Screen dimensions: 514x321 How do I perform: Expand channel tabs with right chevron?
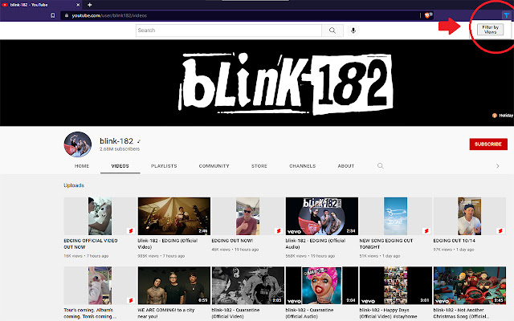497,166
